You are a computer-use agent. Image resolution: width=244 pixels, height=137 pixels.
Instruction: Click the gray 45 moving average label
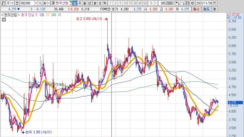pos(60,15)
